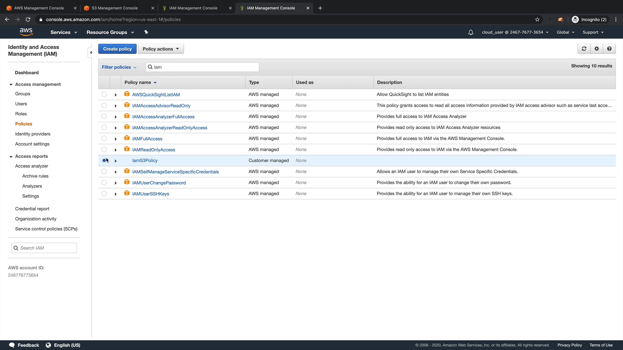Viewport: 623px width, 350px height.
Task: Bookmark this page with the star icon
Action: click(x=537, y=19)
